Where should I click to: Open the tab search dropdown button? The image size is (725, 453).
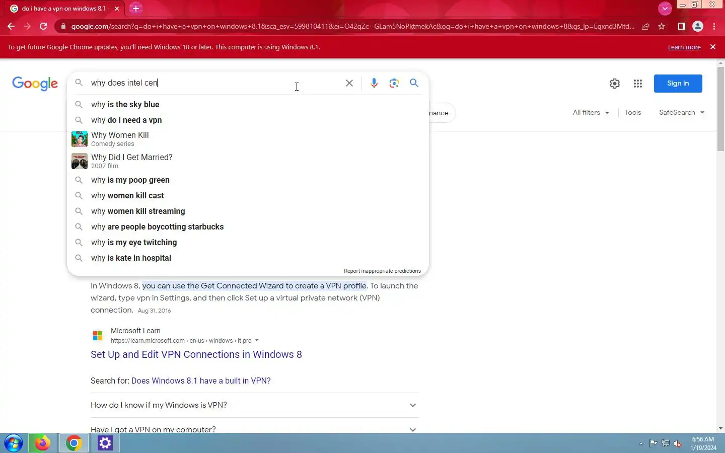coord(665,9)
